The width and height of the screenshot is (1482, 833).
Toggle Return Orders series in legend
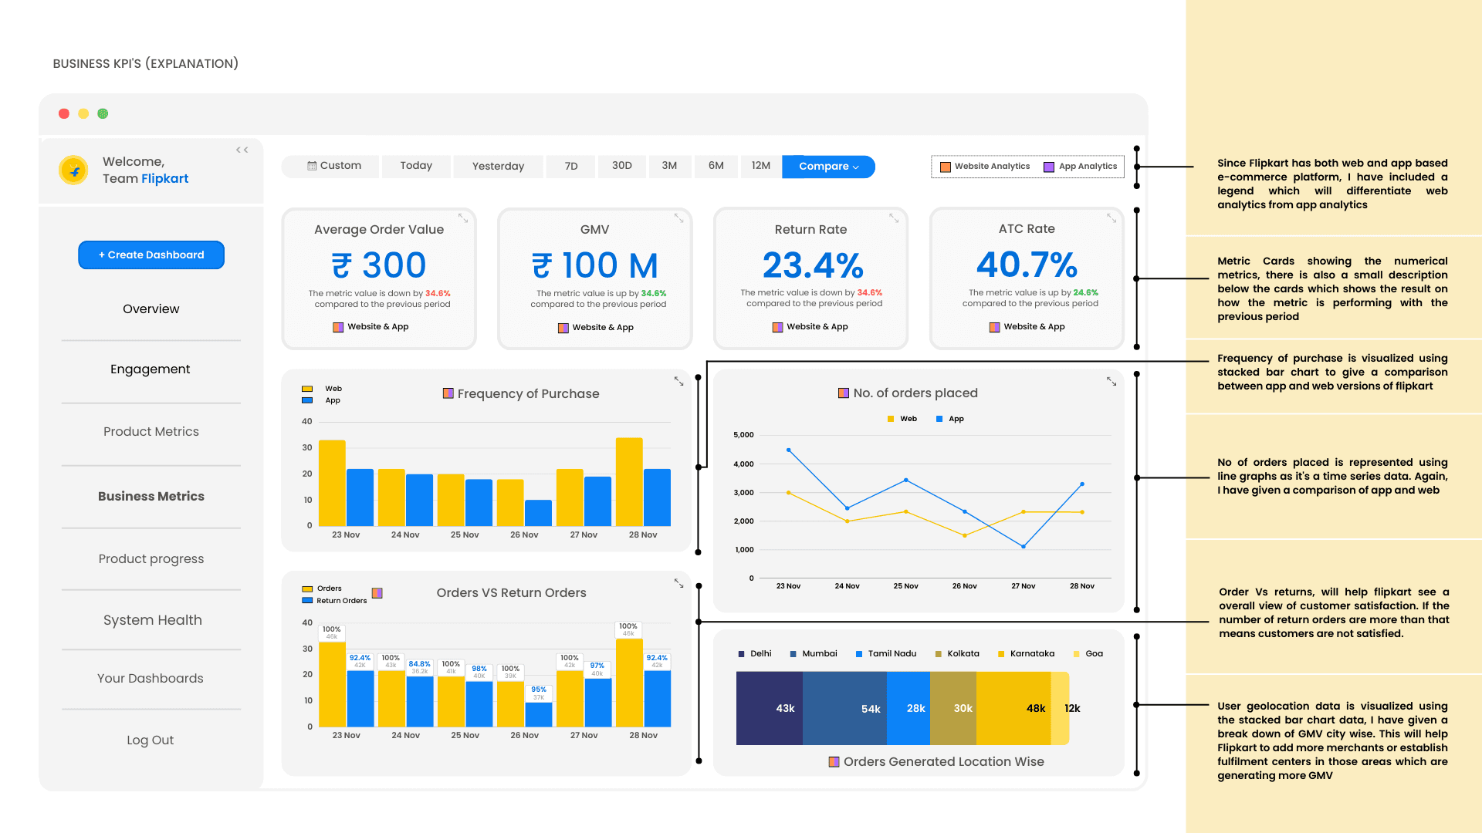pos(334,601)
